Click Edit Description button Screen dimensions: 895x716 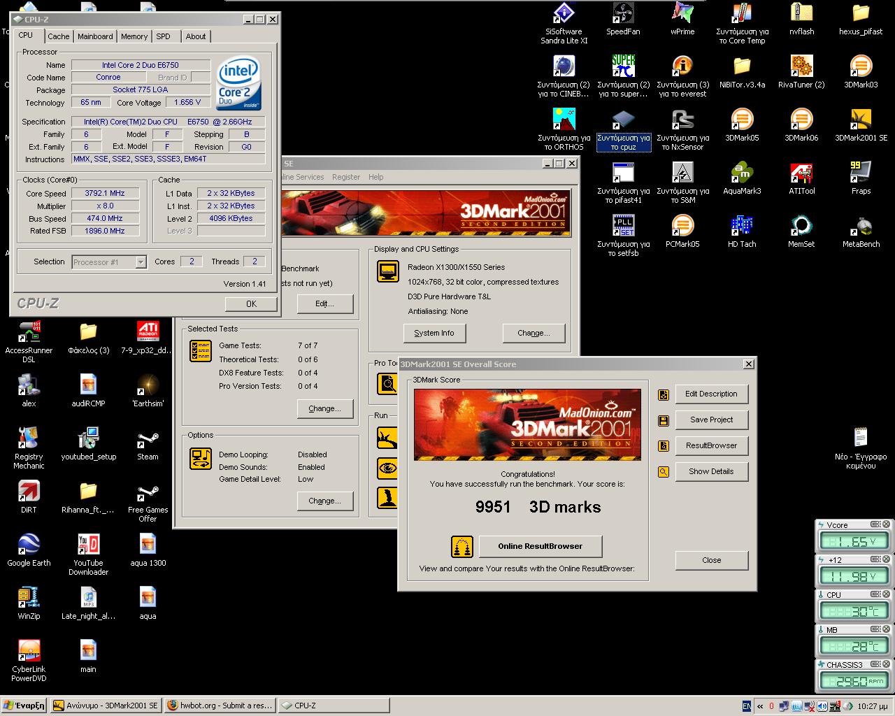point(712,394)
